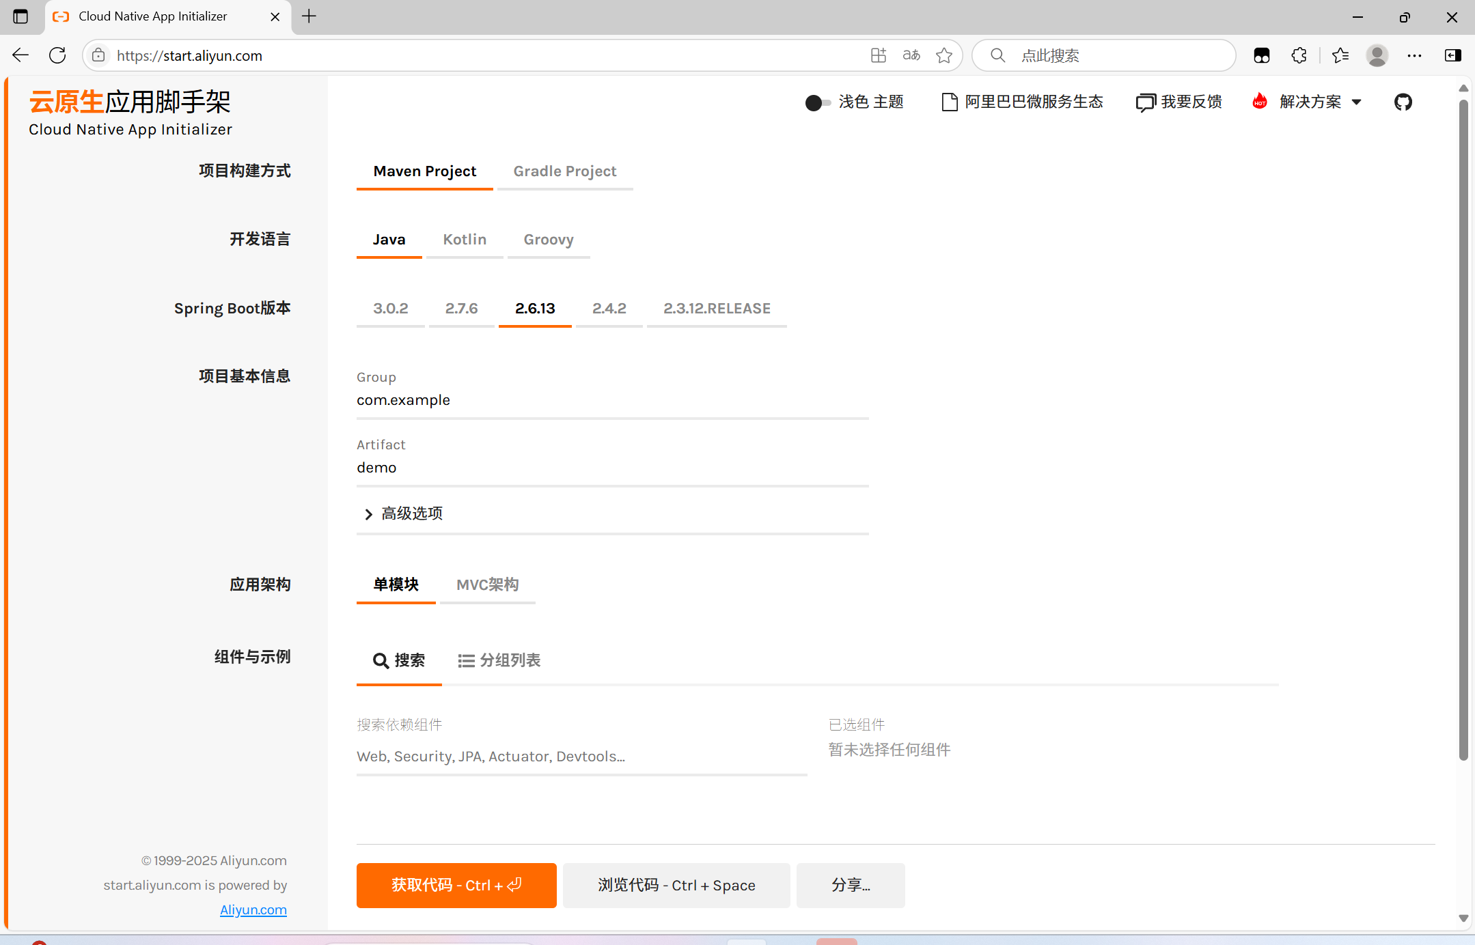Screen dimensions: 1475x945
Task: Click the group list icon
Action: (466, 661)
